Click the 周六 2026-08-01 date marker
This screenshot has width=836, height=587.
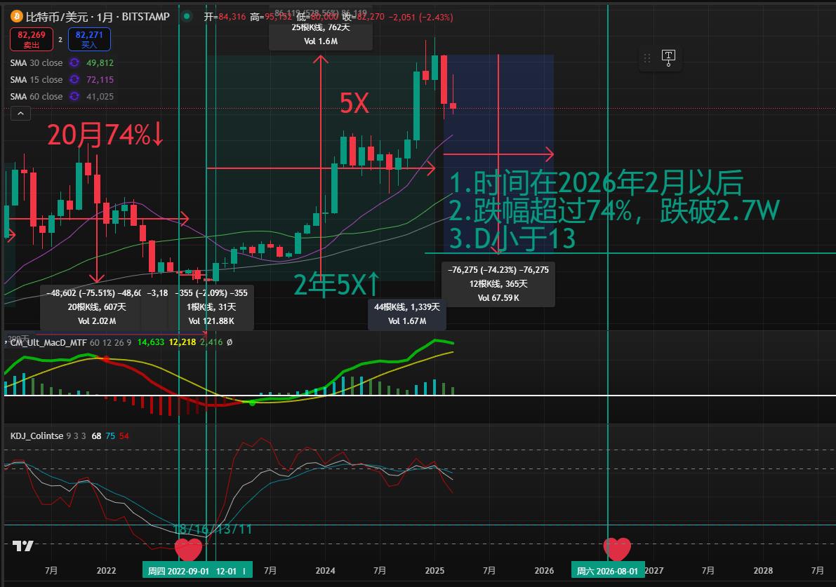click(608, 571)
